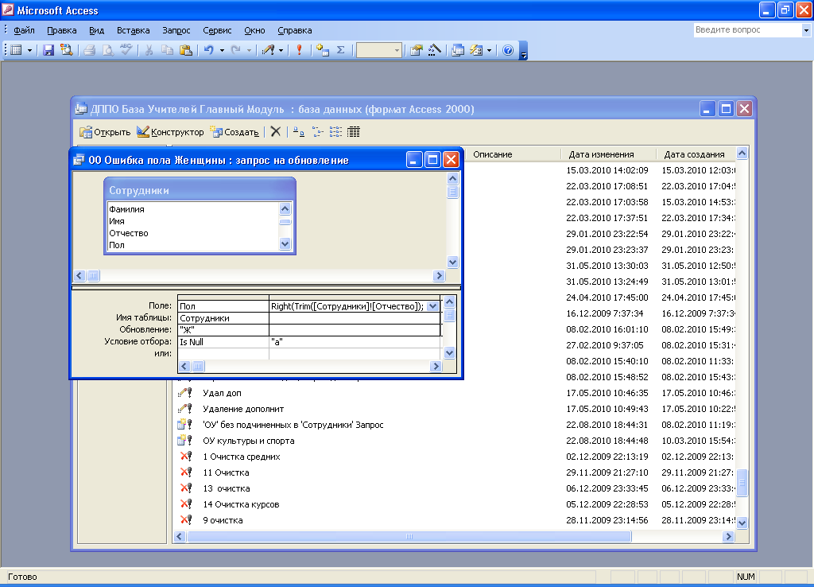Open the Вид menu
Viewport: 814px width, 587px height.
click(x=96, y=30)
